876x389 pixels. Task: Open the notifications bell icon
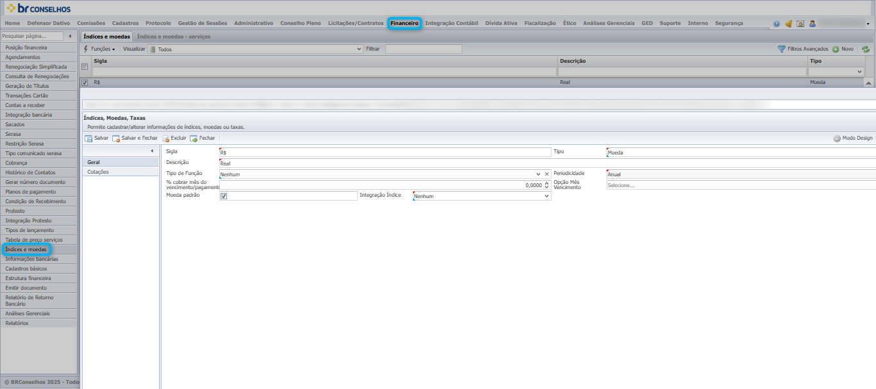point(788,24)
